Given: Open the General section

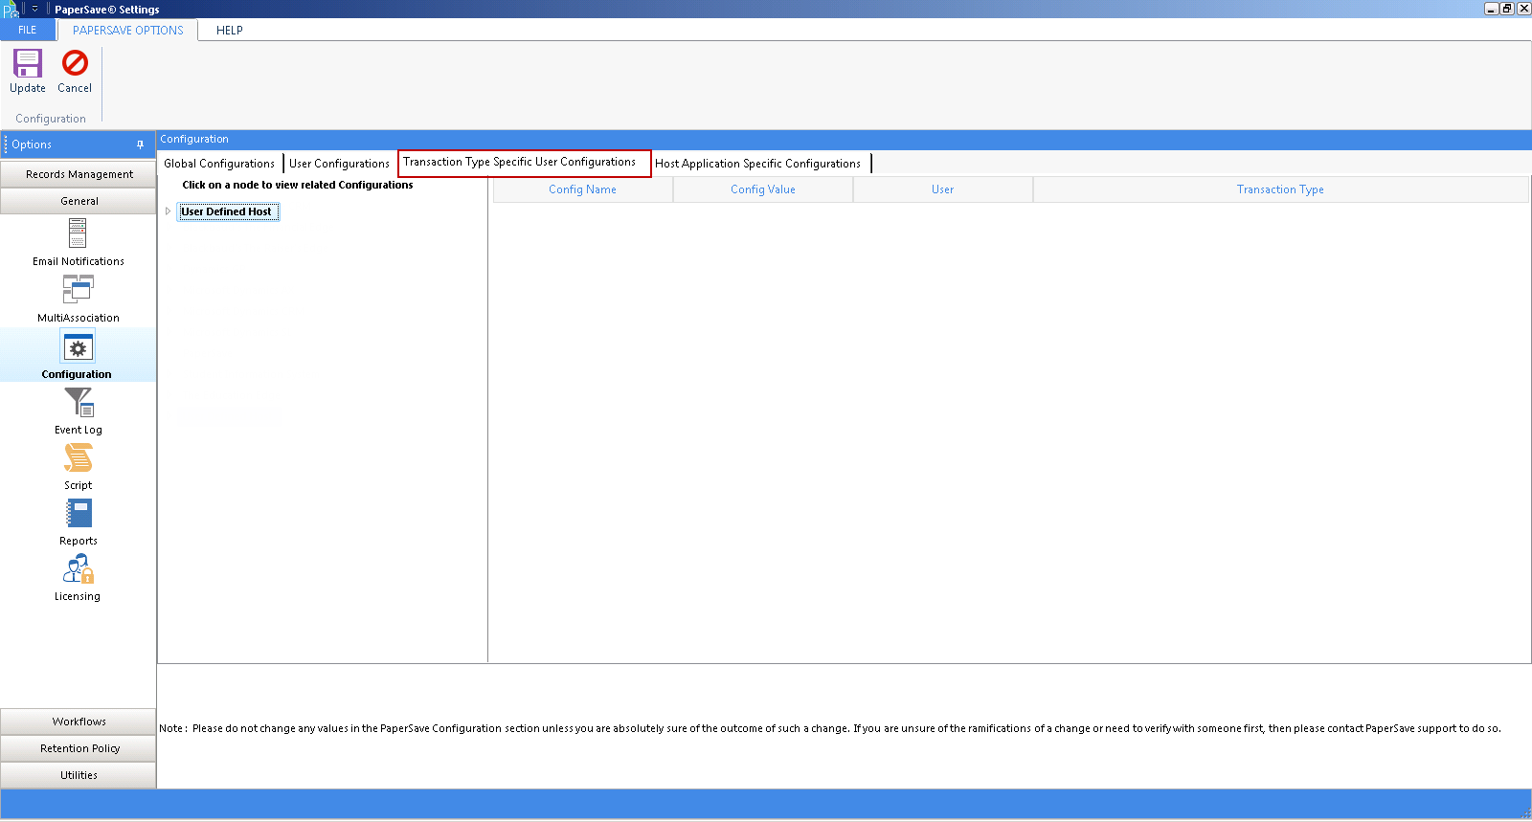Looking at the screenshot, I should (x=79, y=201).
